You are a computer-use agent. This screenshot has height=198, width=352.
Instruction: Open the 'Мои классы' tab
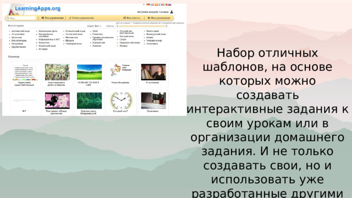(x=132, y=18)
